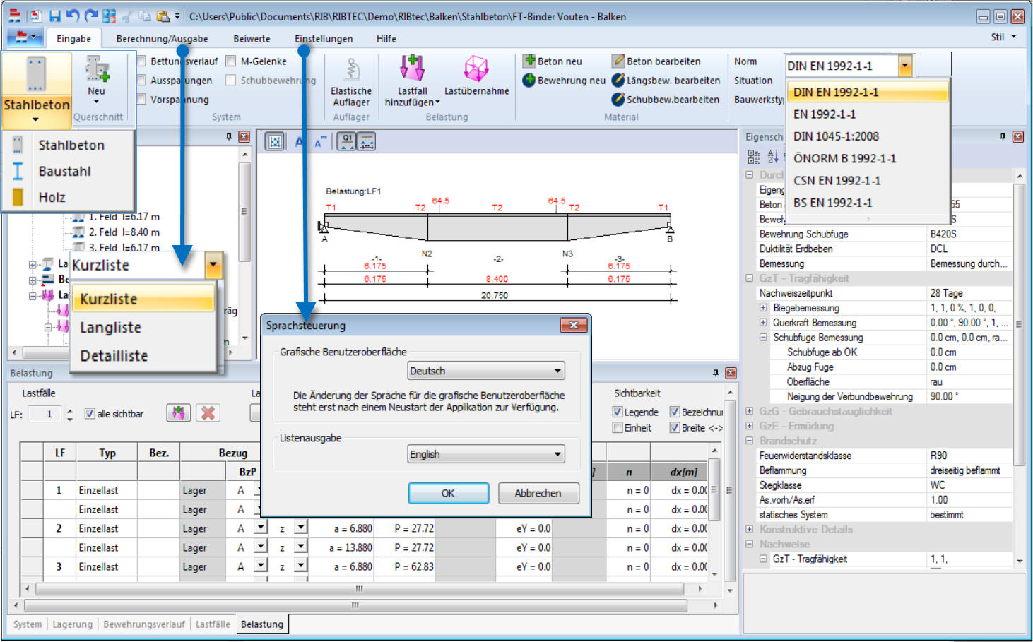This screenshot has height=642, width=1033.
Task: Expand the Biegebemessung property node
Action: pyautogui.click(x=763, y=308)
